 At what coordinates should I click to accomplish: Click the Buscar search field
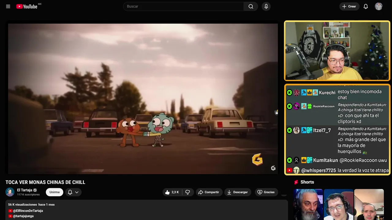pyautogui.click(x=183, y=6)
